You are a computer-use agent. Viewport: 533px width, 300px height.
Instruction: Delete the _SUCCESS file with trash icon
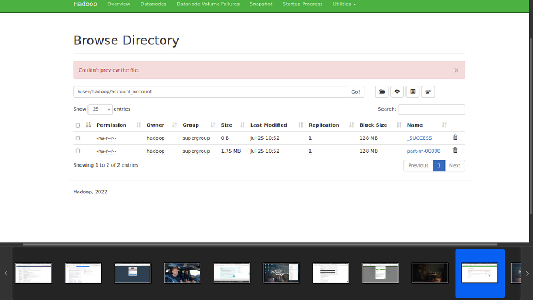(x=455, y=138)
